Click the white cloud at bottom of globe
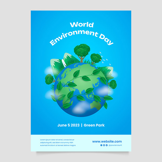The height and width of the screenshot is (162, 162). click(x=81, y=109)
